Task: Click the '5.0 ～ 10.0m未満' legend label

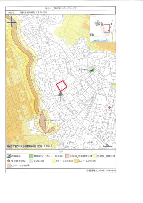Action: coord(20,165)
